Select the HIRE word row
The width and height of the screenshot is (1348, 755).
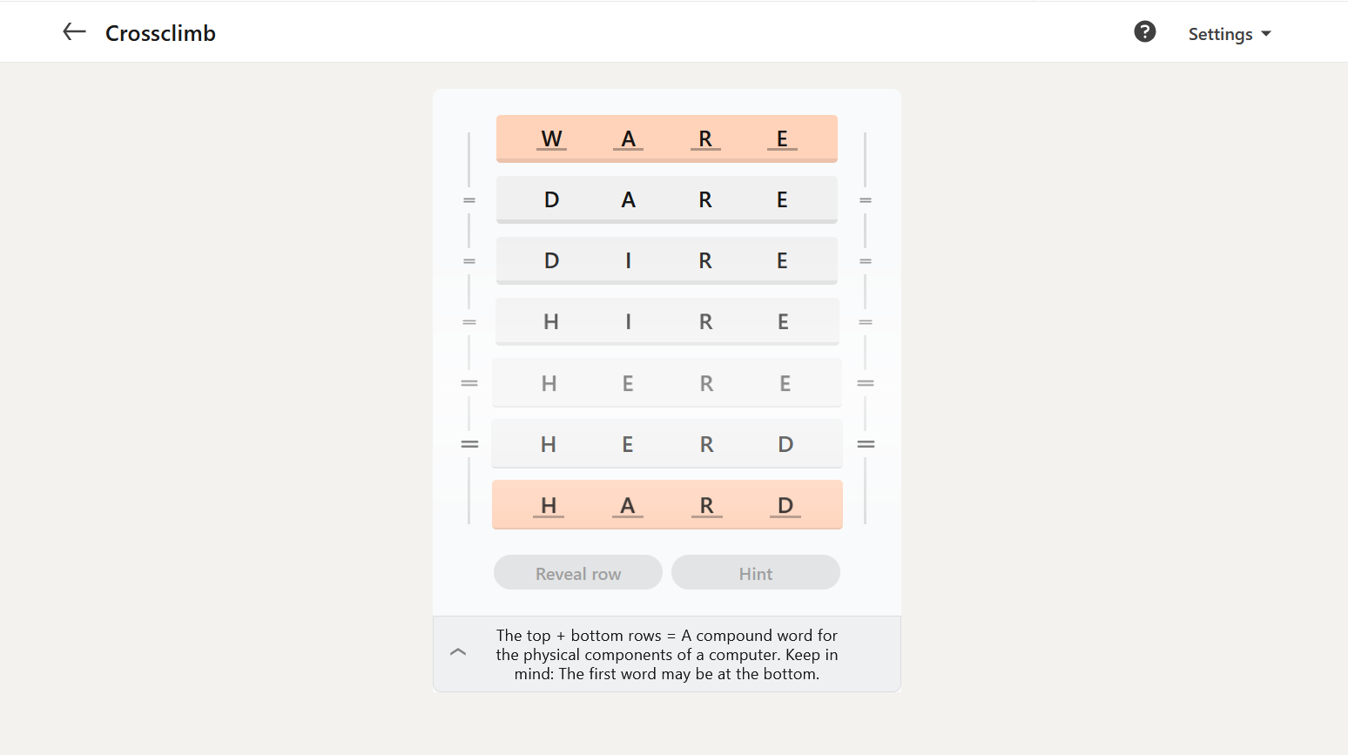(x=667, y=322)
